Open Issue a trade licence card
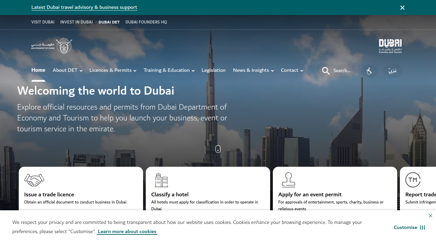Image resolution: width=436 pixels, height=245 pixels. click(x=81, y=189)
